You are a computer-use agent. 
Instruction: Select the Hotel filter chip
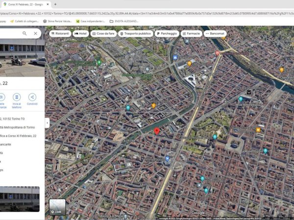coord(81,33)
